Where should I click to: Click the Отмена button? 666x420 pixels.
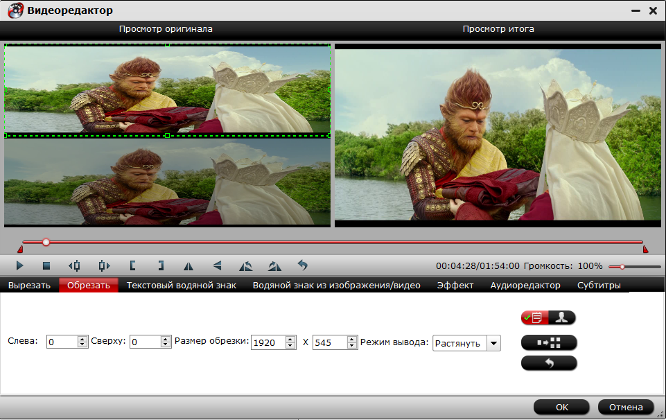(626, 408)
